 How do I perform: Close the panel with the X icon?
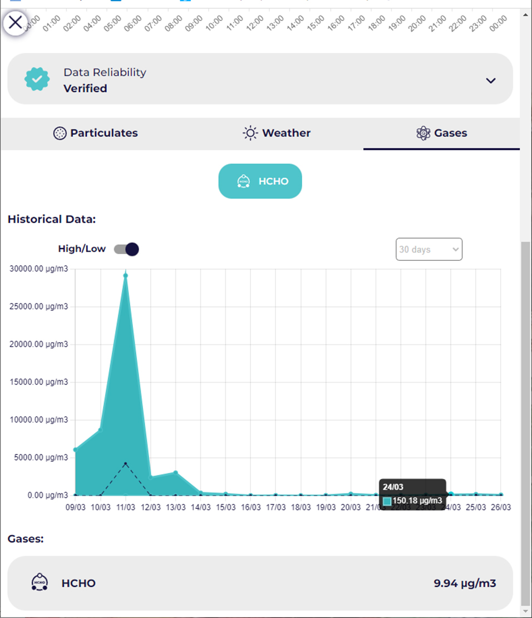[x=16, y=22]
